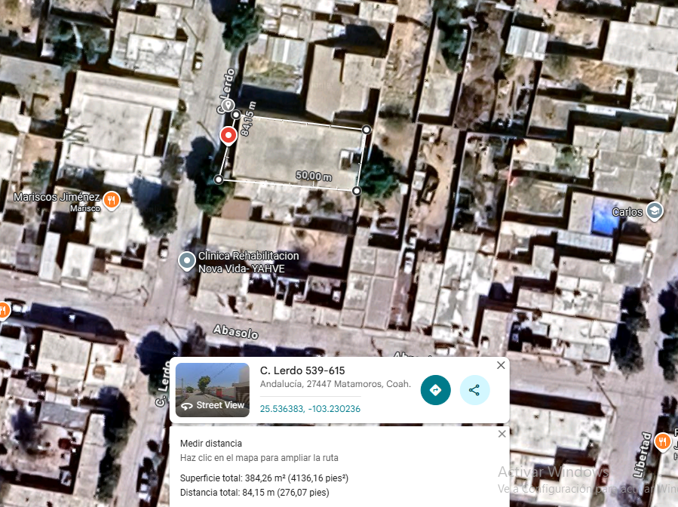Get directions with the teal arrow button

click(x=435, y=390)
